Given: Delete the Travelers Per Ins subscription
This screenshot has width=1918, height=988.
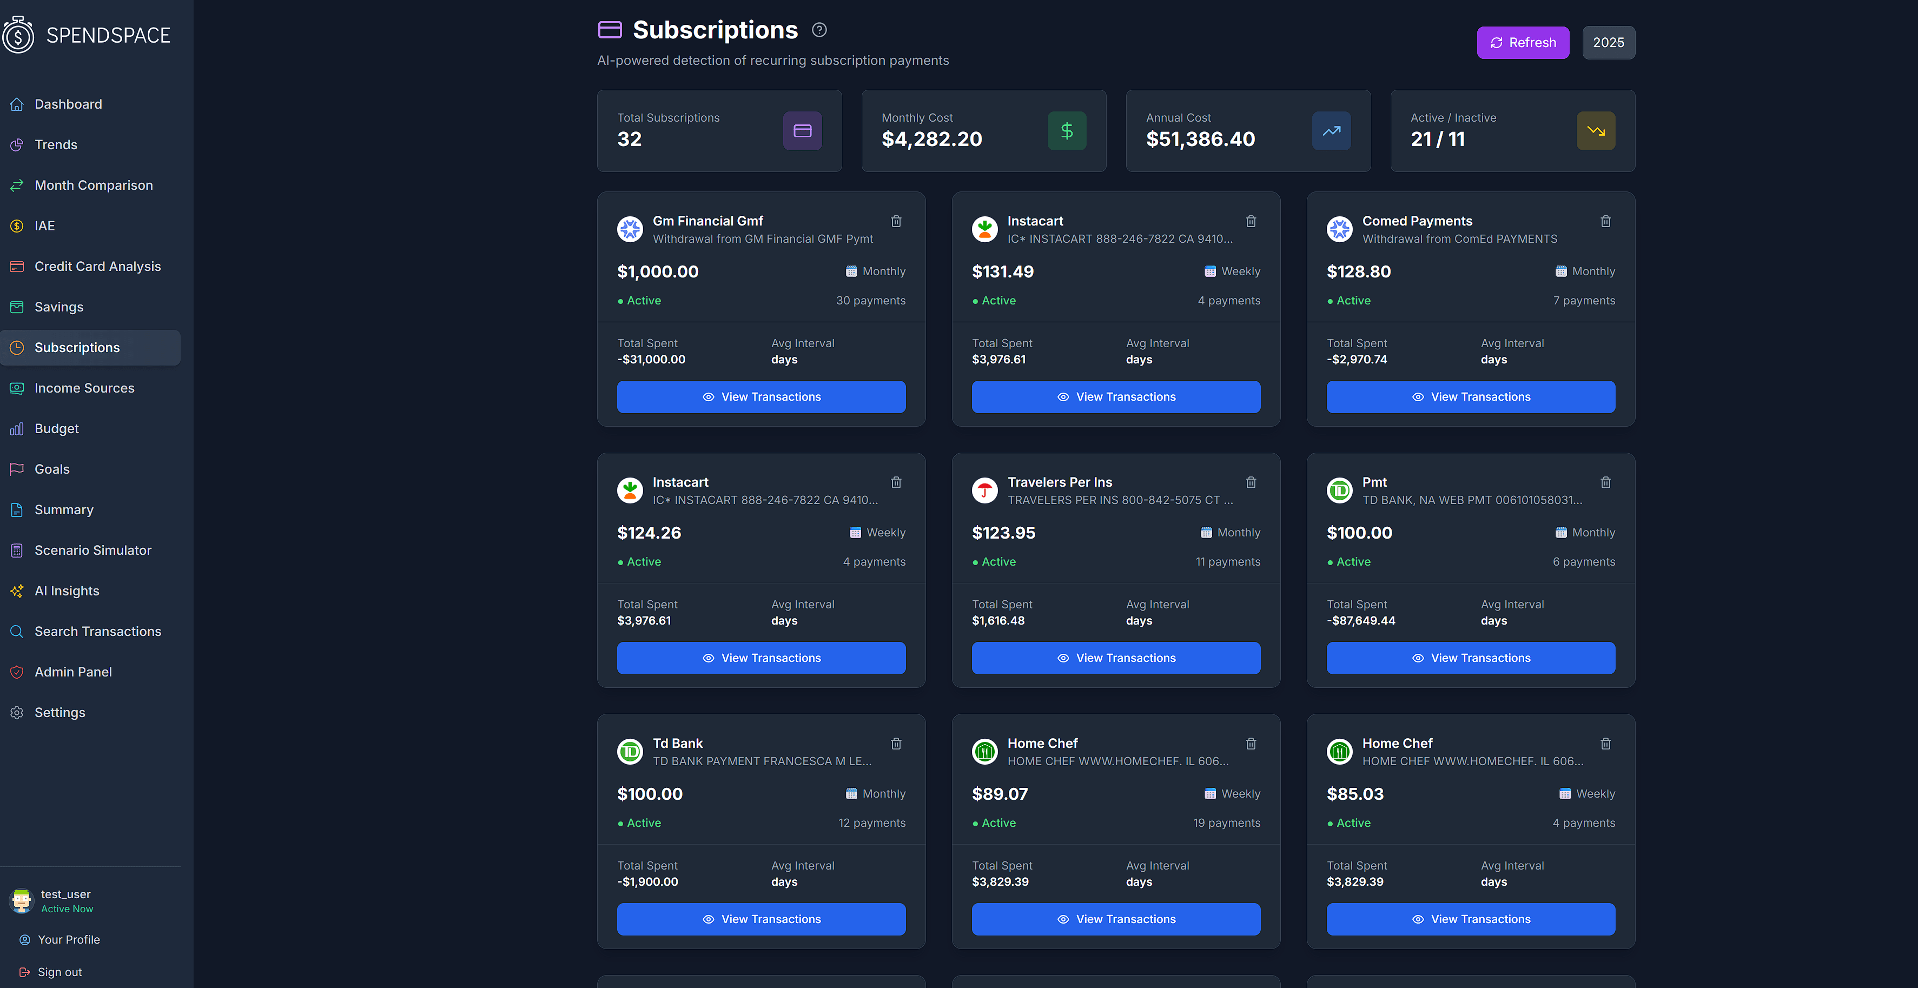Looking at the screenshot, I should (1251, 482).
